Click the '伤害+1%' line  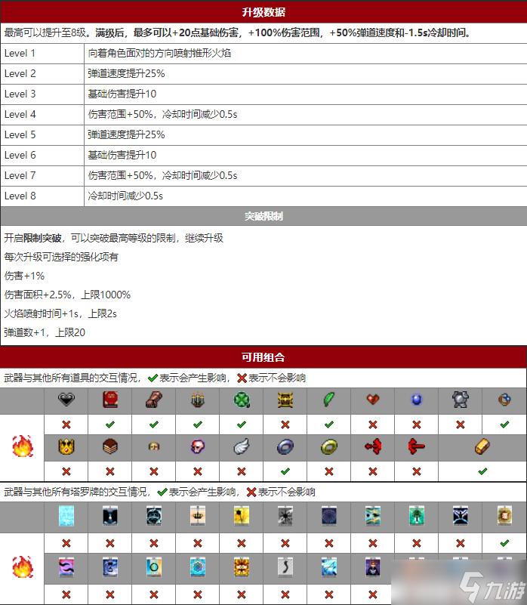pyautogui.click(x=24, y=276)
